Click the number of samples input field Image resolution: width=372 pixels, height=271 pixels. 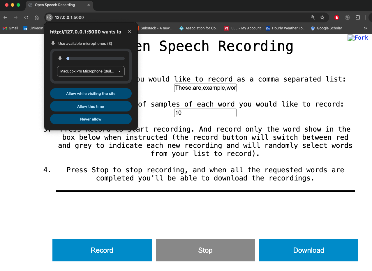tap(205, 113)
